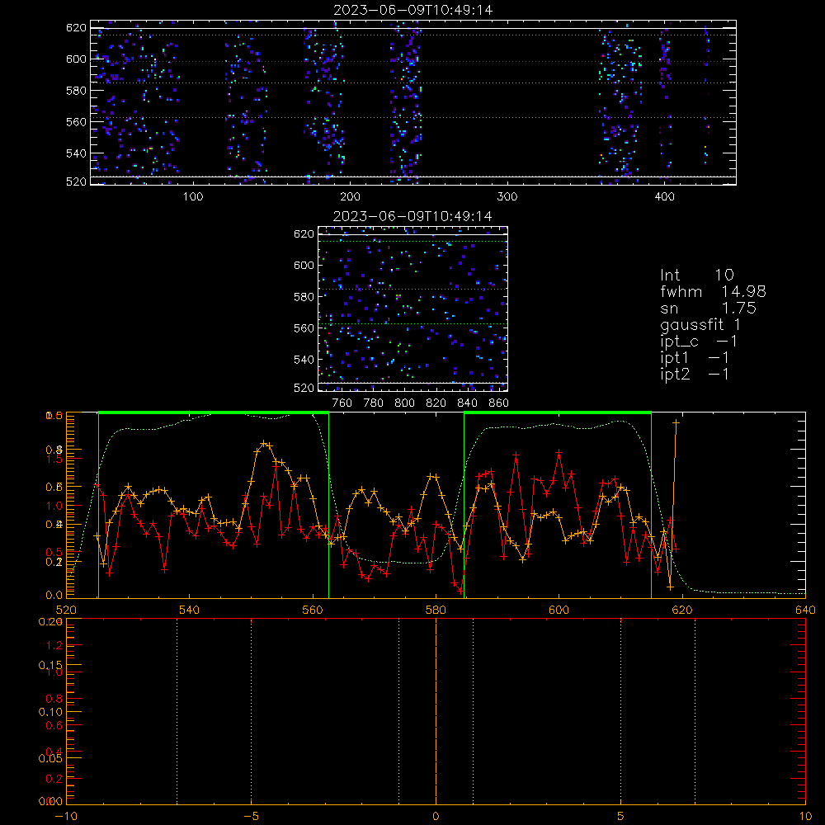The image size is (825, 825).
Task: Click the '5' x-axis label of the bottom plot
Action: [x=621, y=816]
